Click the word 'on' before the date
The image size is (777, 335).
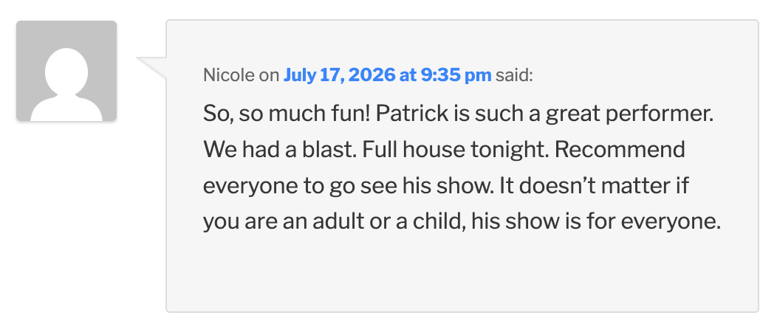pos(268,76)
